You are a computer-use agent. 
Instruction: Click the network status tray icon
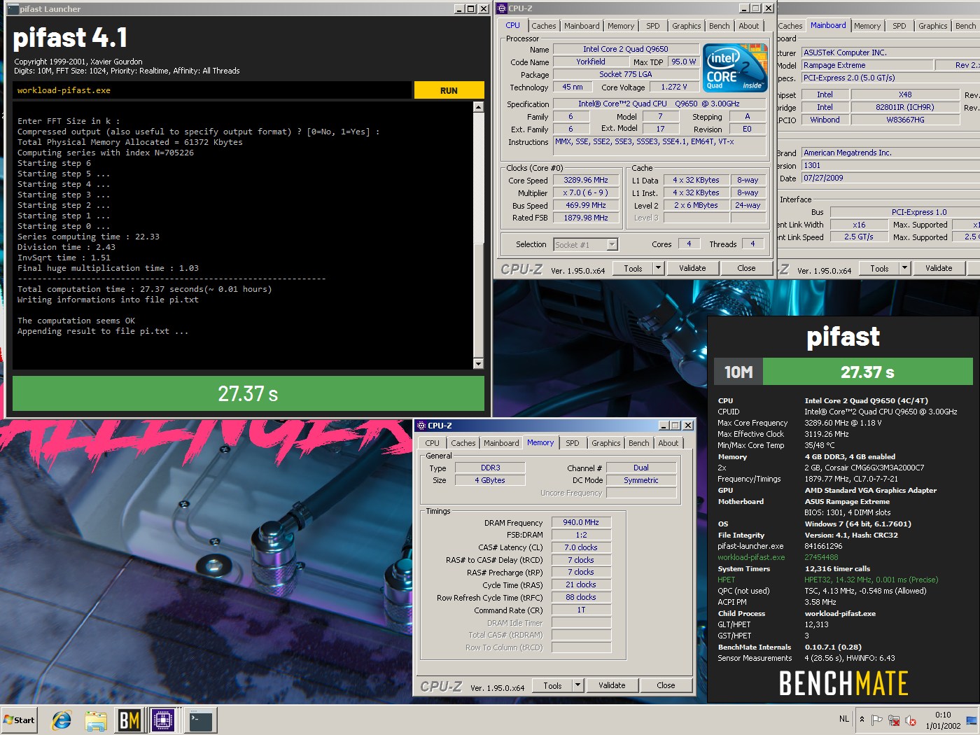894,720
